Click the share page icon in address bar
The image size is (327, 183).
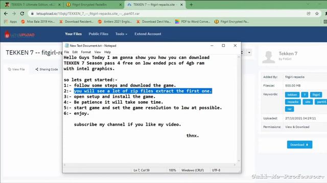point(309,14)
